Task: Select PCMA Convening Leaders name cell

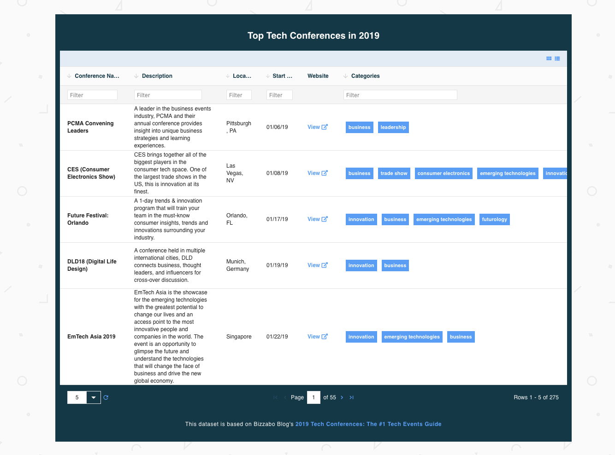Action: pos(90,127)
